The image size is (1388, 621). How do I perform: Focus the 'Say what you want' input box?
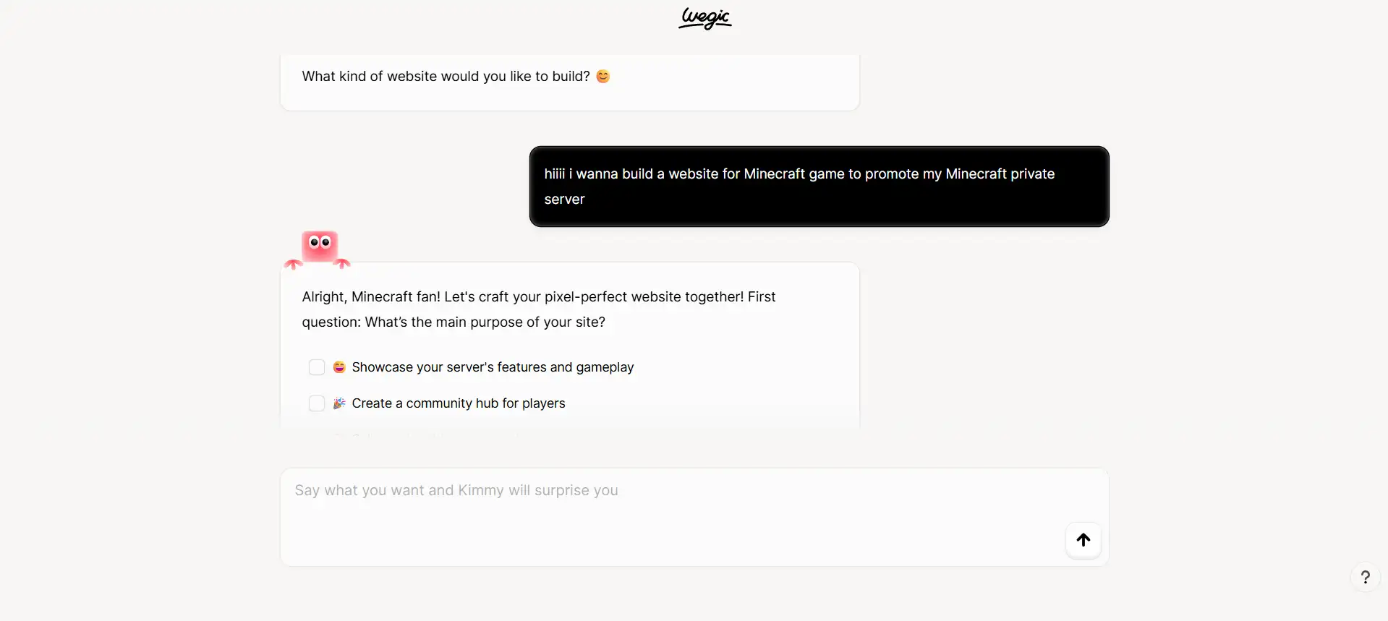pyautogui.click(x=694, y=517)
